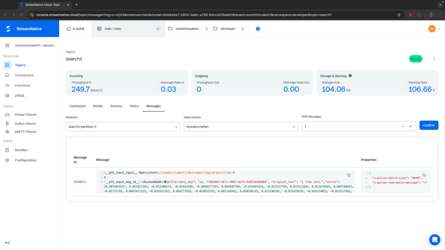
Task: Open the Dashboard tab
Action: [x=77, y=106]
